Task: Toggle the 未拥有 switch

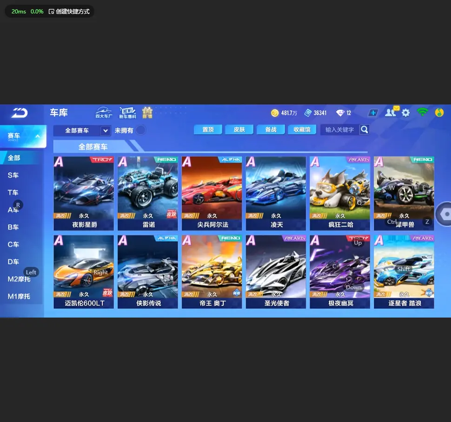Action: coord(141,130)
